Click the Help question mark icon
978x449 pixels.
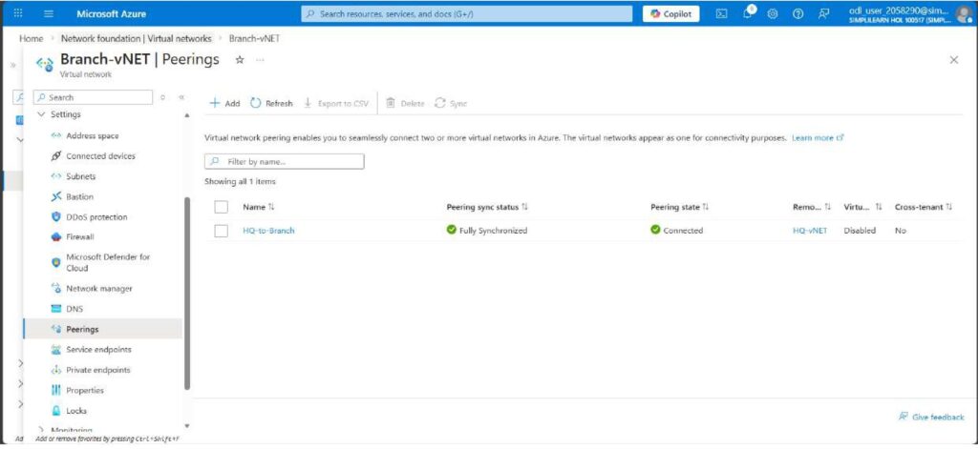pyautogui.click(x=797, y=13)
